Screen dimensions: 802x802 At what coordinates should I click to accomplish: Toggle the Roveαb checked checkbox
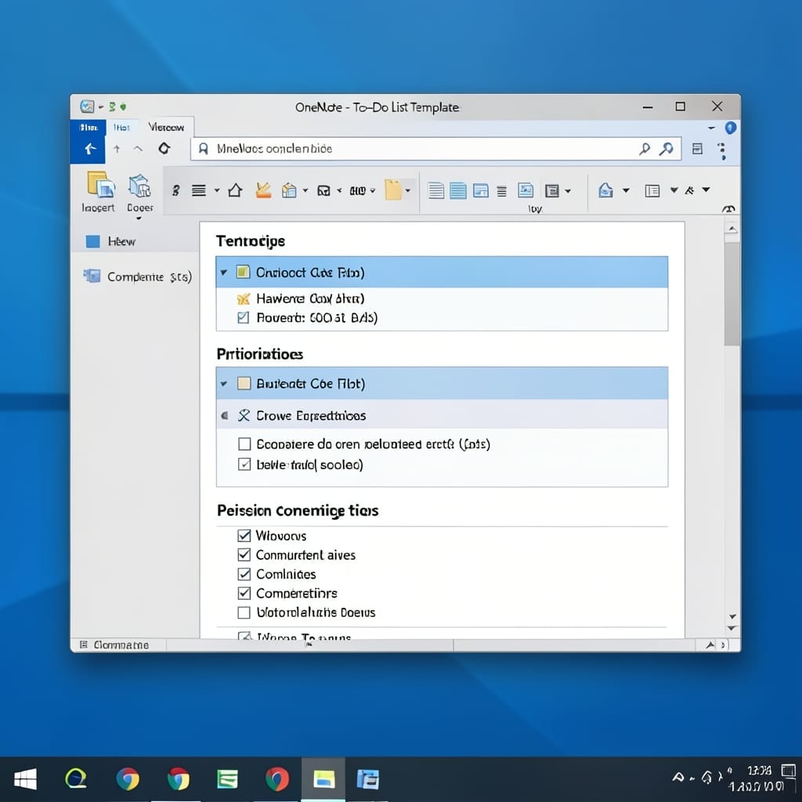pos(244,318)
